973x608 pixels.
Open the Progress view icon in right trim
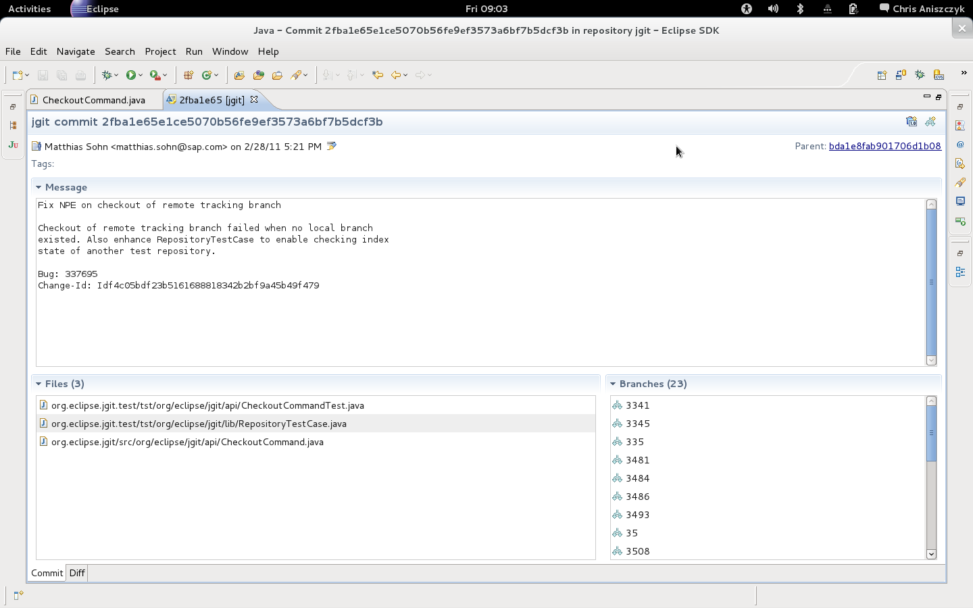[960, 221]
